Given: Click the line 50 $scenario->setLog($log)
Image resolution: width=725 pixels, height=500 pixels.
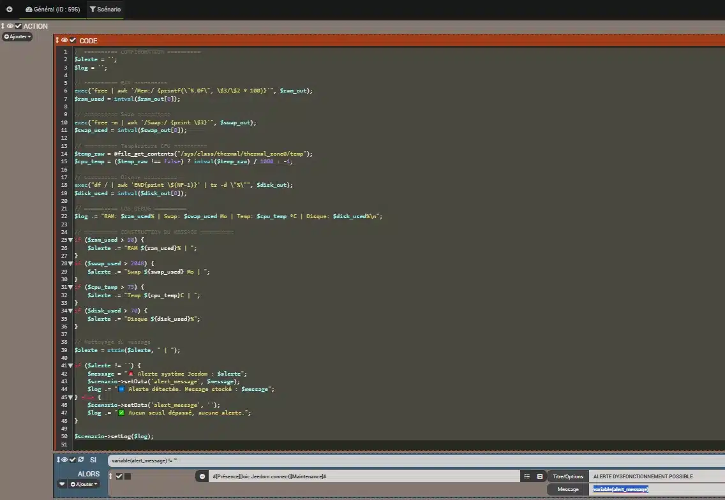Looking at the screenshot, I should coord(114,436).
